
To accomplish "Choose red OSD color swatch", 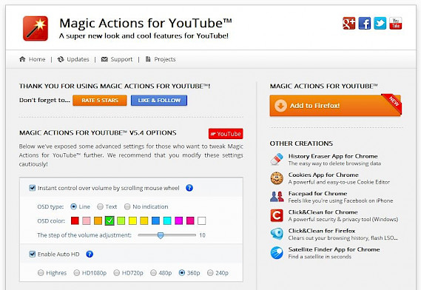I will (75, 220).
